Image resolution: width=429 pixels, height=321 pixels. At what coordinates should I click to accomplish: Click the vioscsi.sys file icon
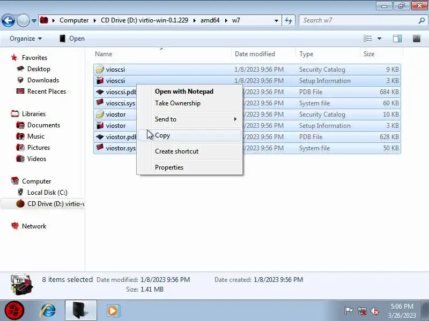(100, 103)
